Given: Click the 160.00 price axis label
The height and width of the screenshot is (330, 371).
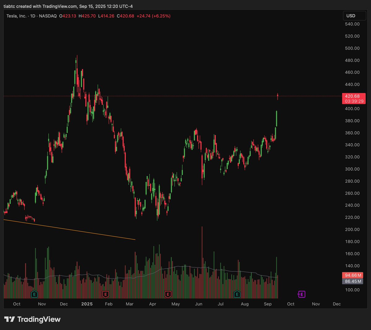Looking at the screenshot, I should [x=352, y=254].
